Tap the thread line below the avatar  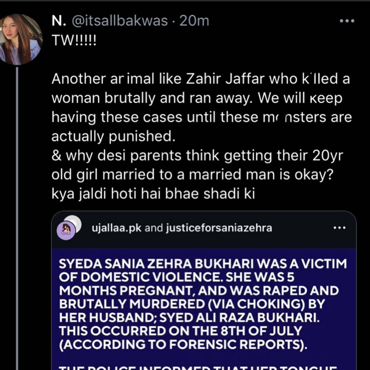[x=17, y=219]
